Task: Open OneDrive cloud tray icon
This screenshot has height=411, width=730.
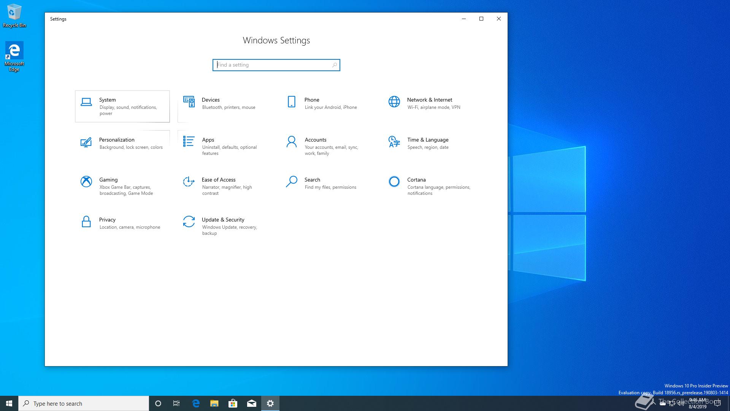Action: pyautogui.click(x=663, y=403)
